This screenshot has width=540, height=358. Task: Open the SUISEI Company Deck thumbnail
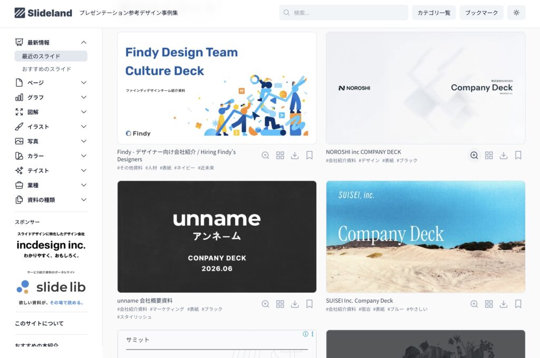click(x=426, y=237)
